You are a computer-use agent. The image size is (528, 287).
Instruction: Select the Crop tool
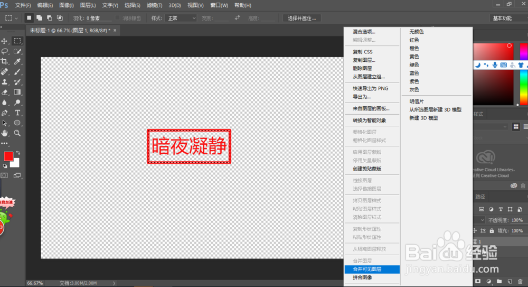4,61
